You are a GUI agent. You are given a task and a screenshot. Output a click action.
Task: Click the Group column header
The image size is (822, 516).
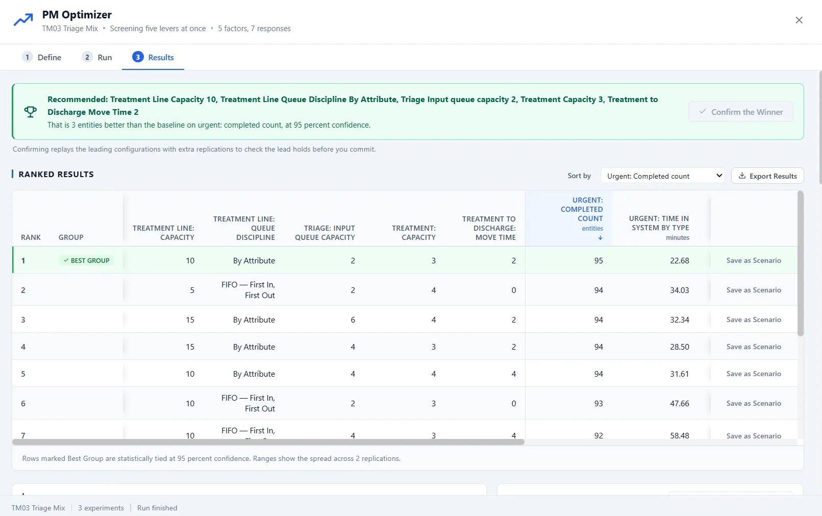(71, 237)
